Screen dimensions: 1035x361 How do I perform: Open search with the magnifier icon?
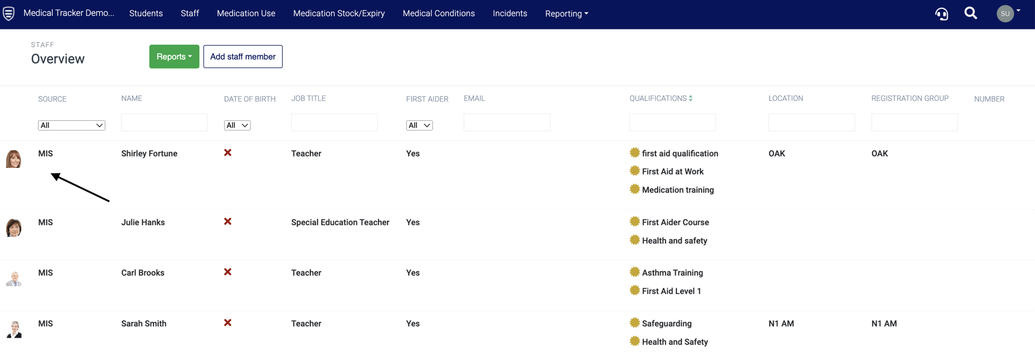tap(971, 13)
